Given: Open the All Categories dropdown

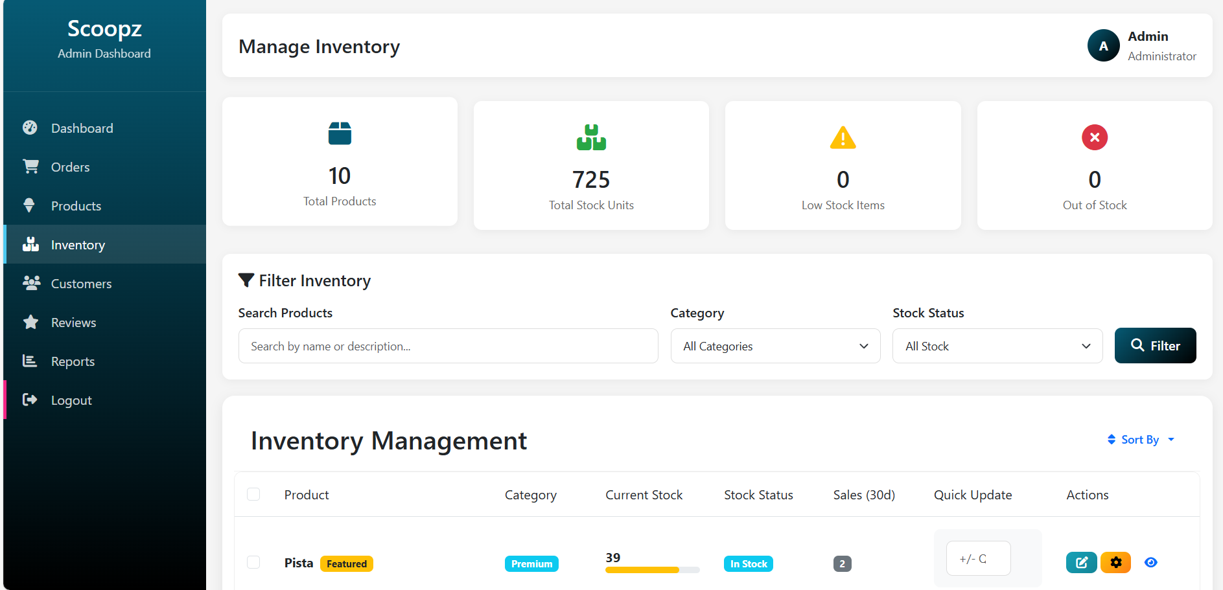Looking at the screenshot, I should tap(775, 346).
